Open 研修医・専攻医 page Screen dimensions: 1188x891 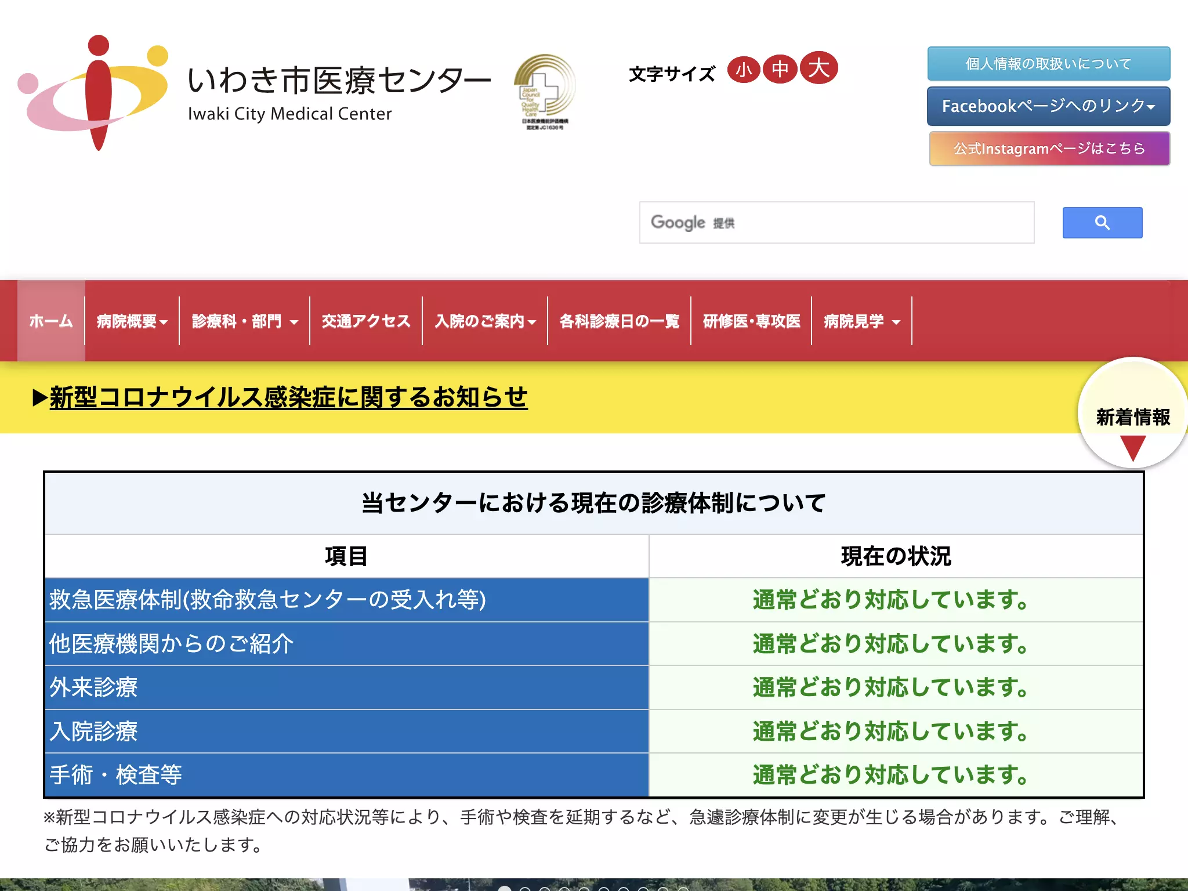751,321
